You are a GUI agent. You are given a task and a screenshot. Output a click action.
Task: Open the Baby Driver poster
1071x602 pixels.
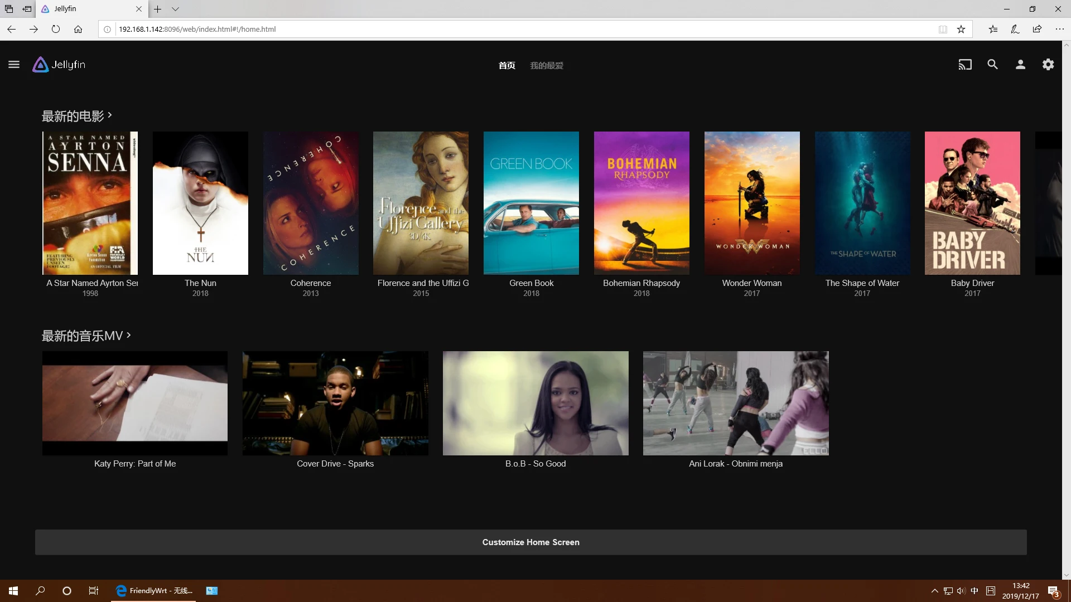tap(972, 203)
